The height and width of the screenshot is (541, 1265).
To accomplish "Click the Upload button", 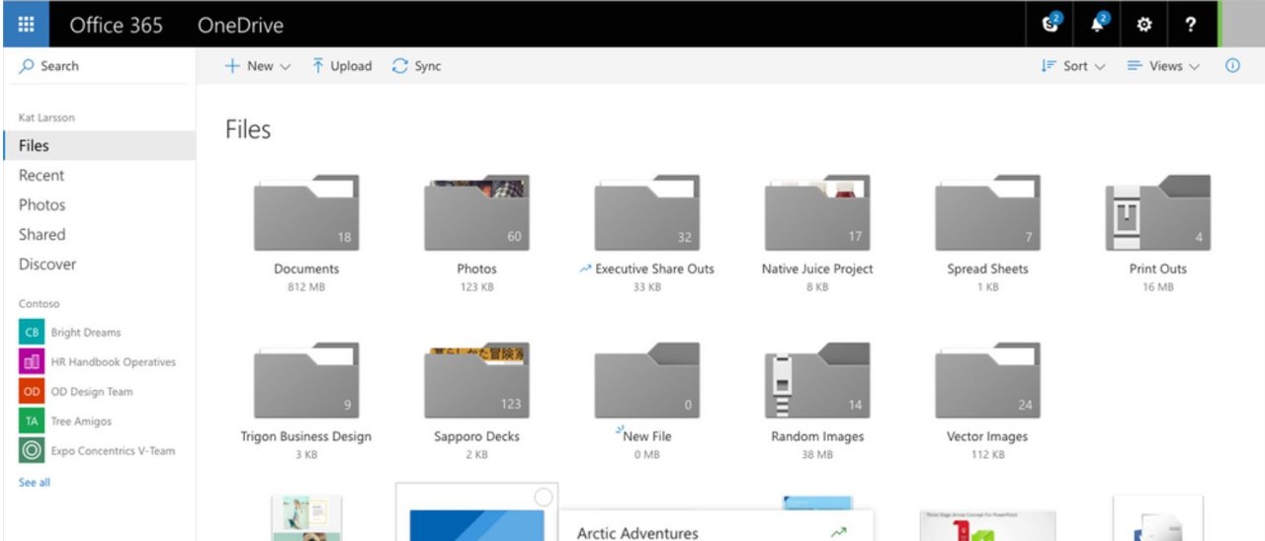I will 342,66.
